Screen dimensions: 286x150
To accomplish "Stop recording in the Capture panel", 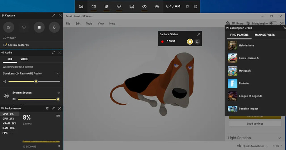I will (39, 27).
